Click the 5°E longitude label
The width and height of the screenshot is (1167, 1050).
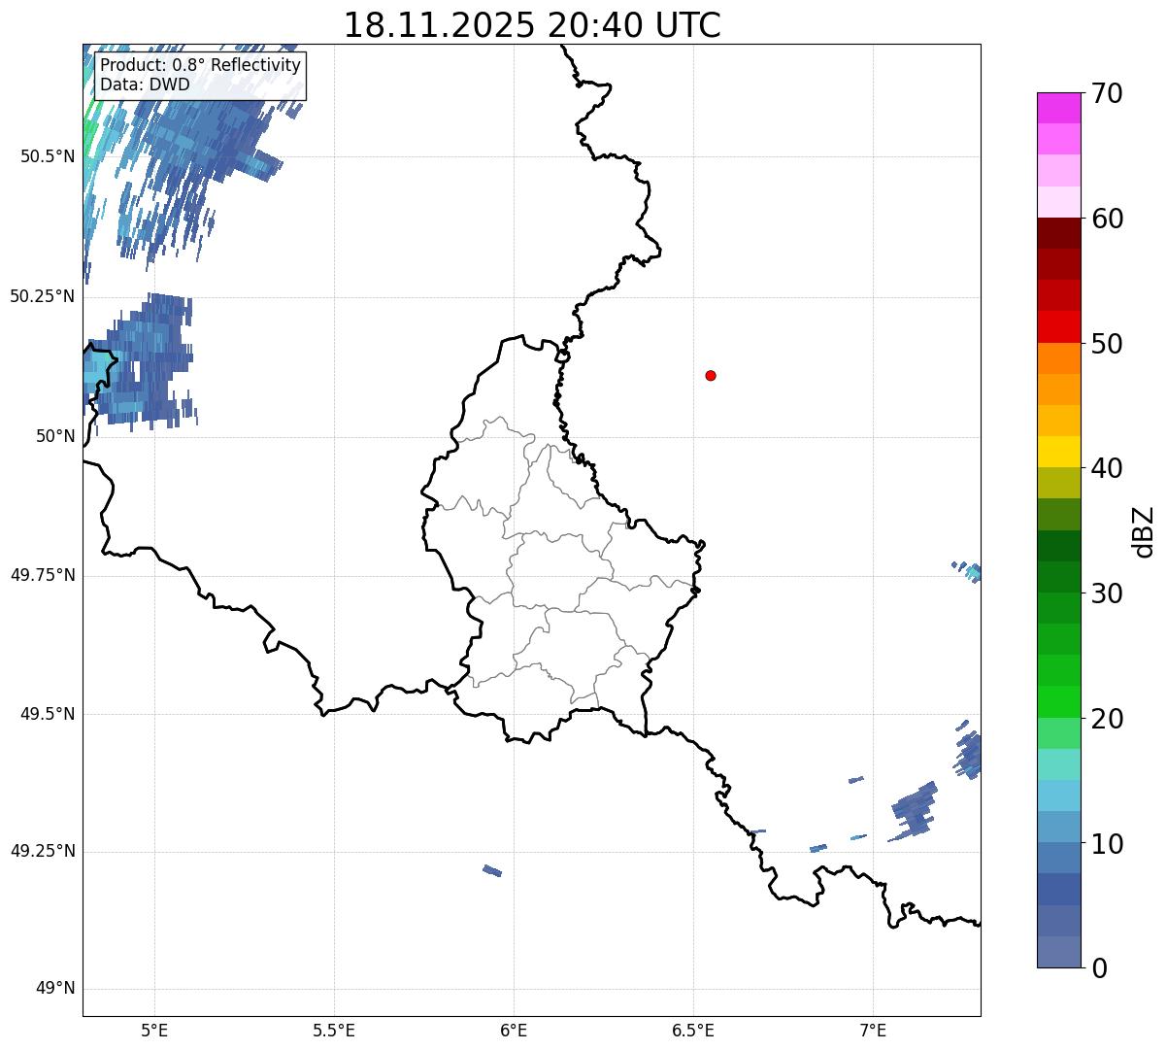[x=154, y=1030]
